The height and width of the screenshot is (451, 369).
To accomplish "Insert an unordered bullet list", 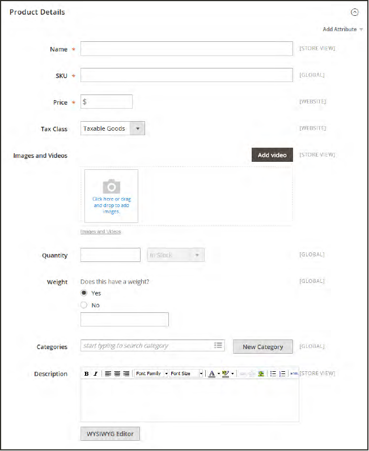I will (273, 374).
